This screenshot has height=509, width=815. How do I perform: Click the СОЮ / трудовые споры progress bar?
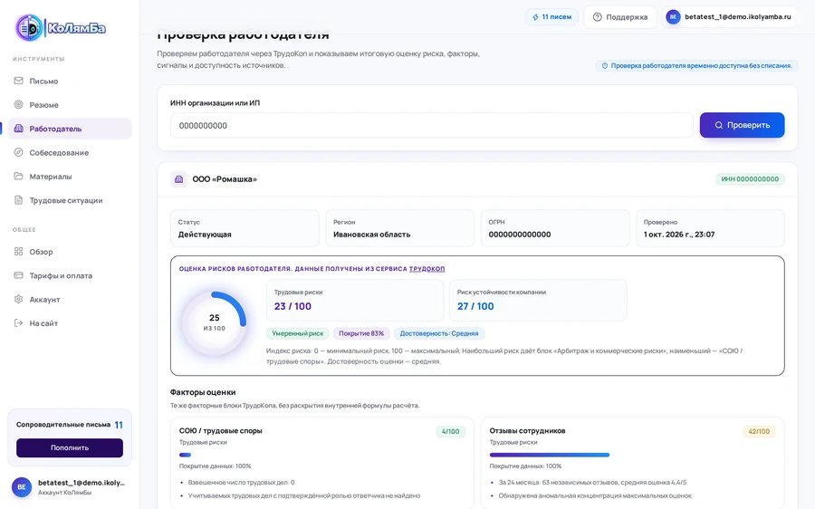tap(185, 455)
